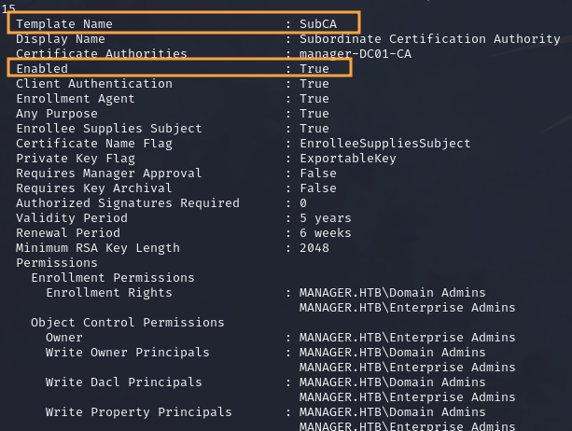Click the highlighted "Enabled" label

coord(42,69)
